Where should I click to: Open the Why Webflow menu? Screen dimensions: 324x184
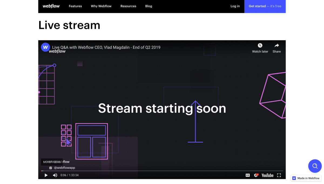101,6
